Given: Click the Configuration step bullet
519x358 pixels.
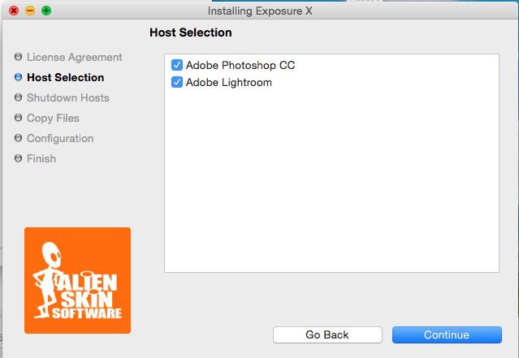Looking at the screenshot, I should click(18, 138).
